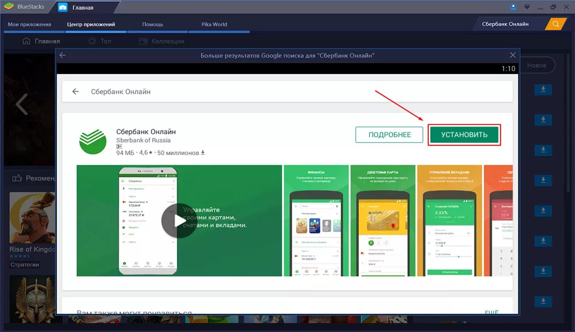Click the Сбербанк Онлайн app title
575x332 pixels.
(146, 131)
